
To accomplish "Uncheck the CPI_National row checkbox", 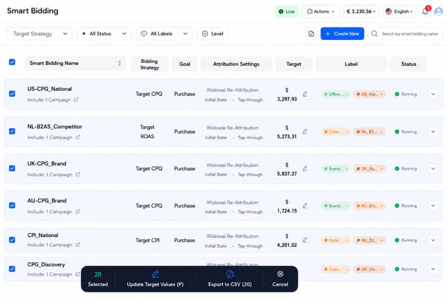I will coord(12,240).
